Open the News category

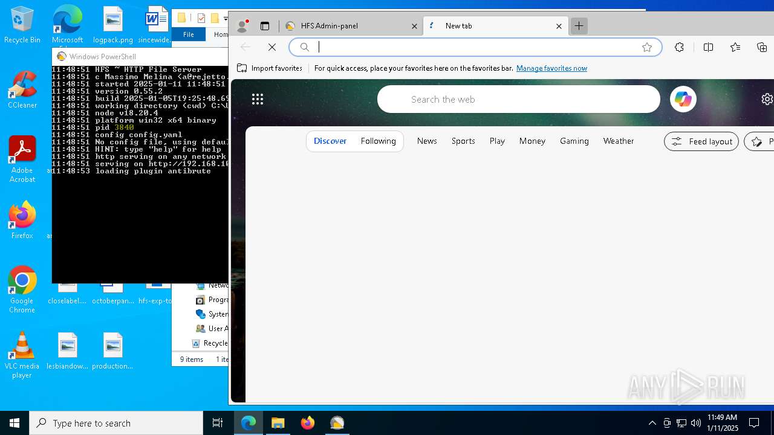427,141
